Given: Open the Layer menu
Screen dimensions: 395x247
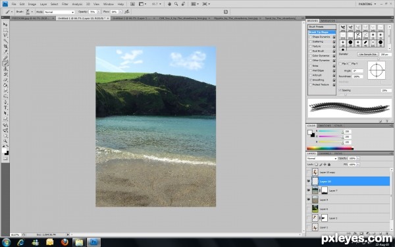Looking at the screenshot, I should click(43, 4).
